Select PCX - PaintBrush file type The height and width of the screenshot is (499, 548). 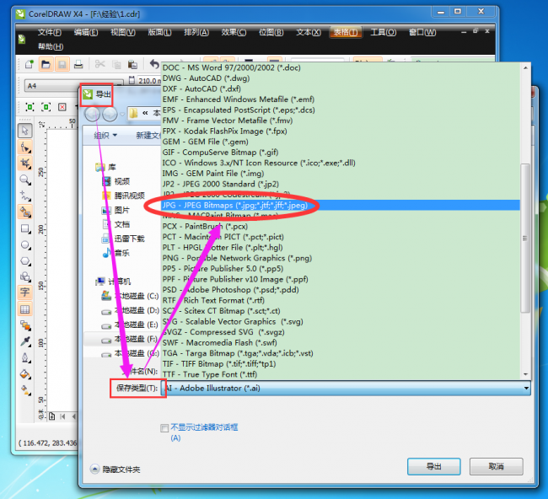(341, 226)
